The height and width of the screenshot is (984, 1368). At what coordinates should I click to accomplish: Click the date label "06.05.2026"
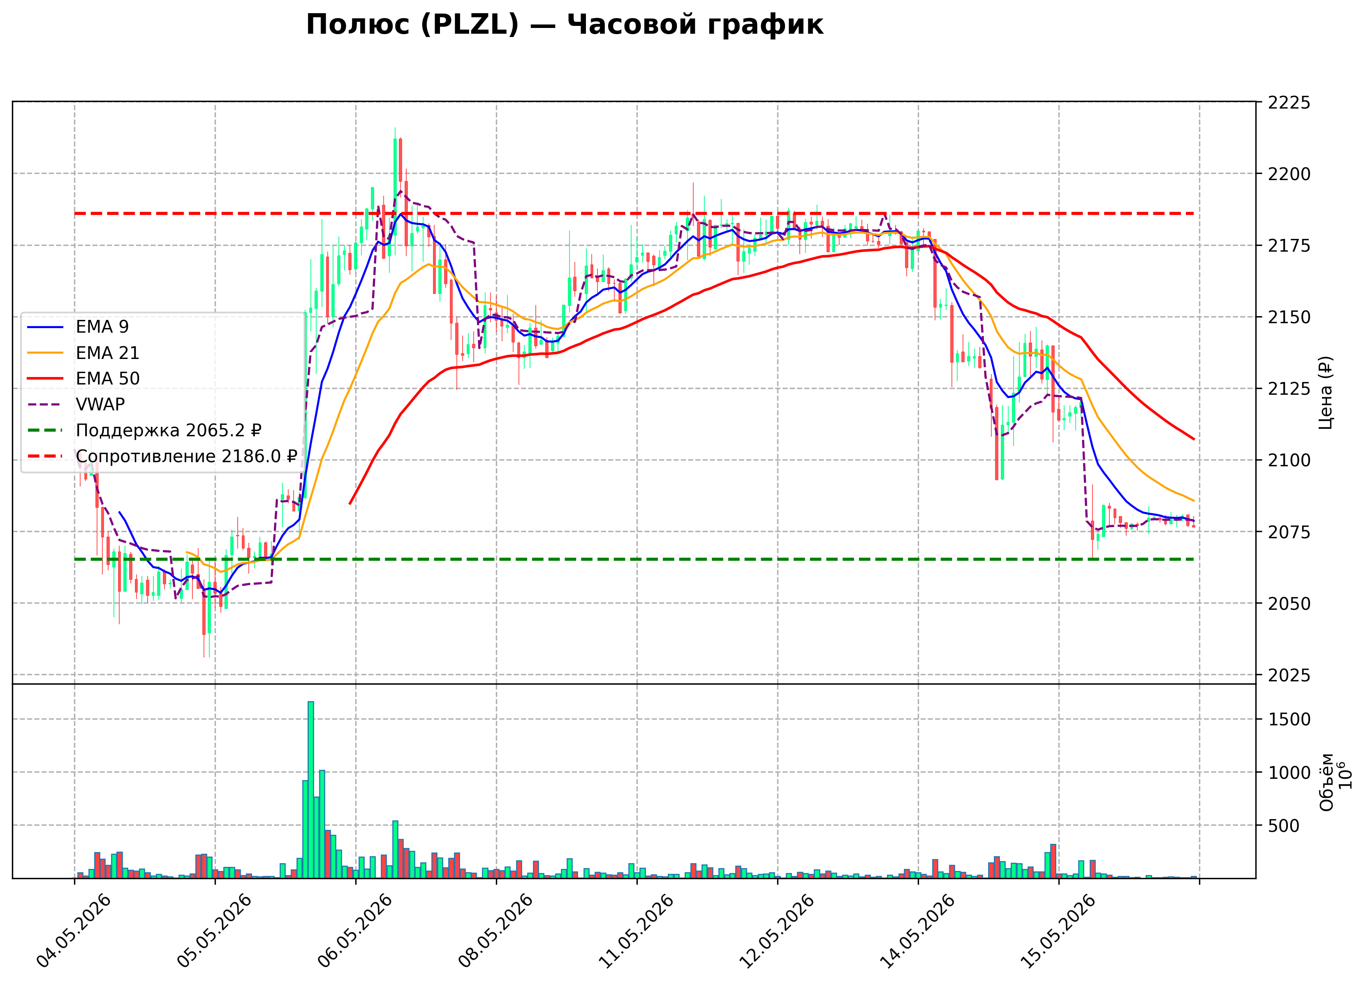point(355,930)
